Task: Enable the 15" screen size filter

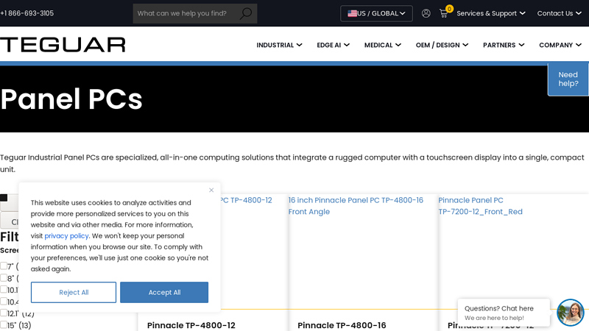Action: coord(4,325)
